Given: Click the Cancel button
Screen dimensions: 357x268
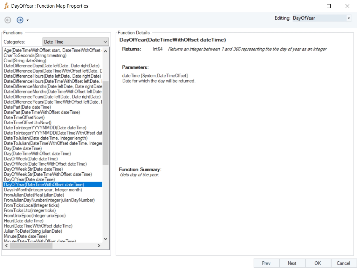Looking at the screenshot, I should click(x=343, y=263).
